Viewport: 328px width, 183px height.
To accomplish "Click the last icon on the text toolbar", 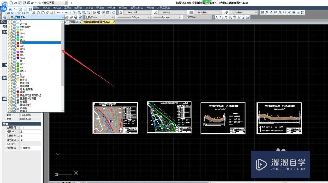I will pyautogui.click(x=248, y=17).
